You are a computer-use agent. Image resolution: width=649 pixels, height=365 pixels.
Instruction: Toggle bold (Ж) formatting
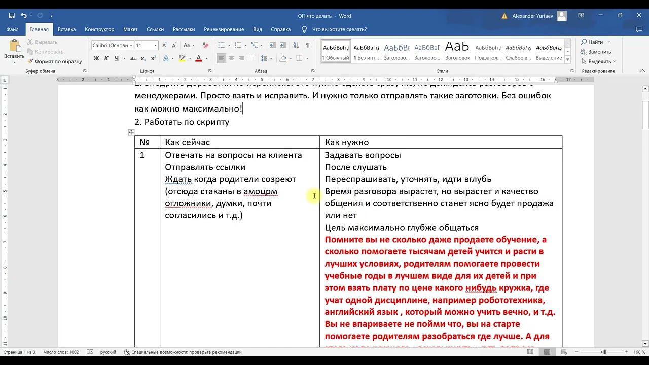coord(96,58)
